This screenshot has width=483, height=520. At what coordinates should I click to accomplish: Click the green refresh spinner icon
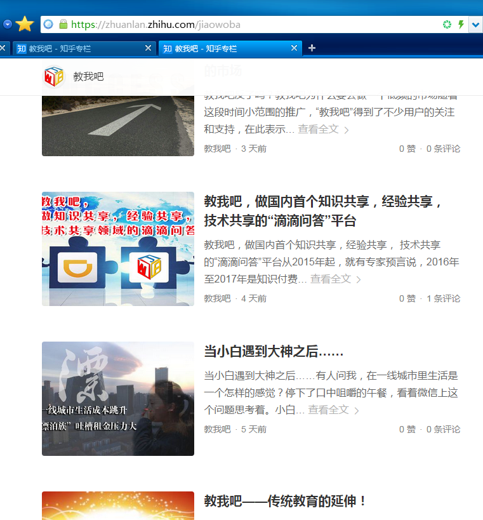point(447,24)
